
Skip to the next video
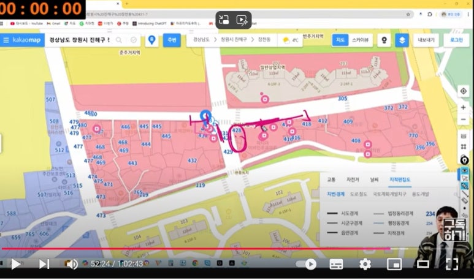(44, 264)
